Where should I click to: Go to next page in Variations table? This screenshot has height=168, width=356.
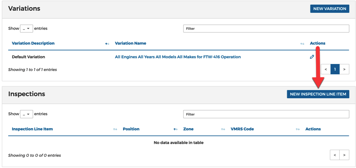click(344, 69)
